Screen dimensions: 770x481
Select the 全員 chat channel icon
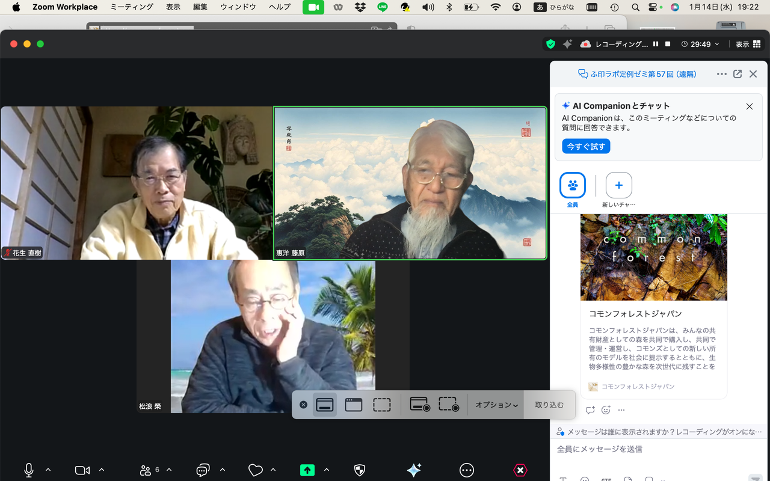pos(573,185)
